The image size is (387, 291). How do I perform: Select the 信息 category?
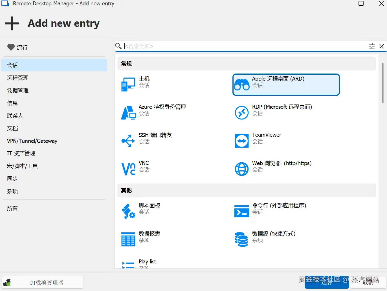tap(54, 103)
